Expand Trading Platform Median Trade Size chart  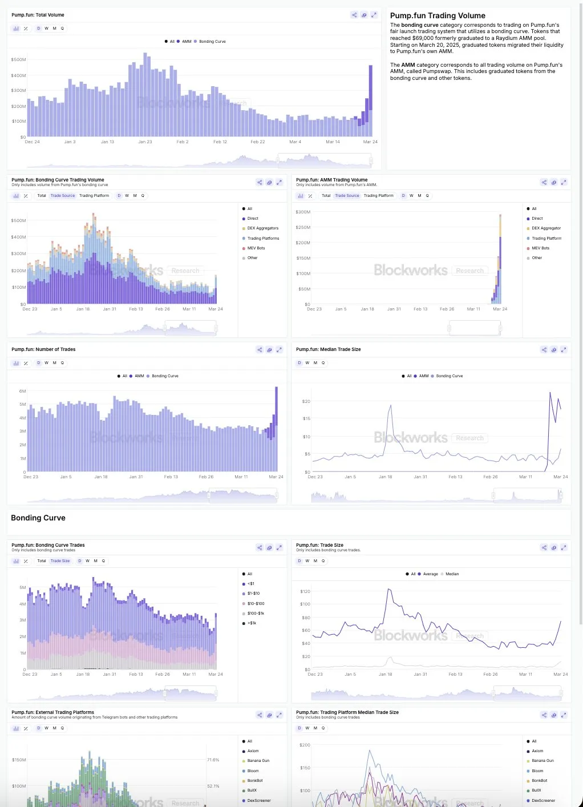[x=564, y=715]
